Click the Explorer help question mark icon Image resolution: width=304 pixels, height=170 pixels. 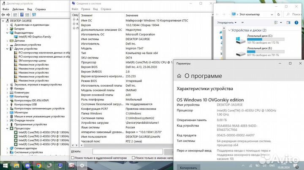(296, 23)
